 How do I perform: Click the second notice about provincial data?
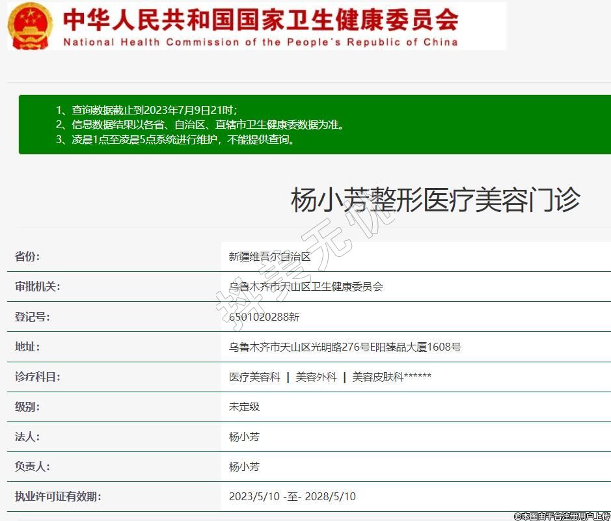pyautogui.click(x=207, y=124)
